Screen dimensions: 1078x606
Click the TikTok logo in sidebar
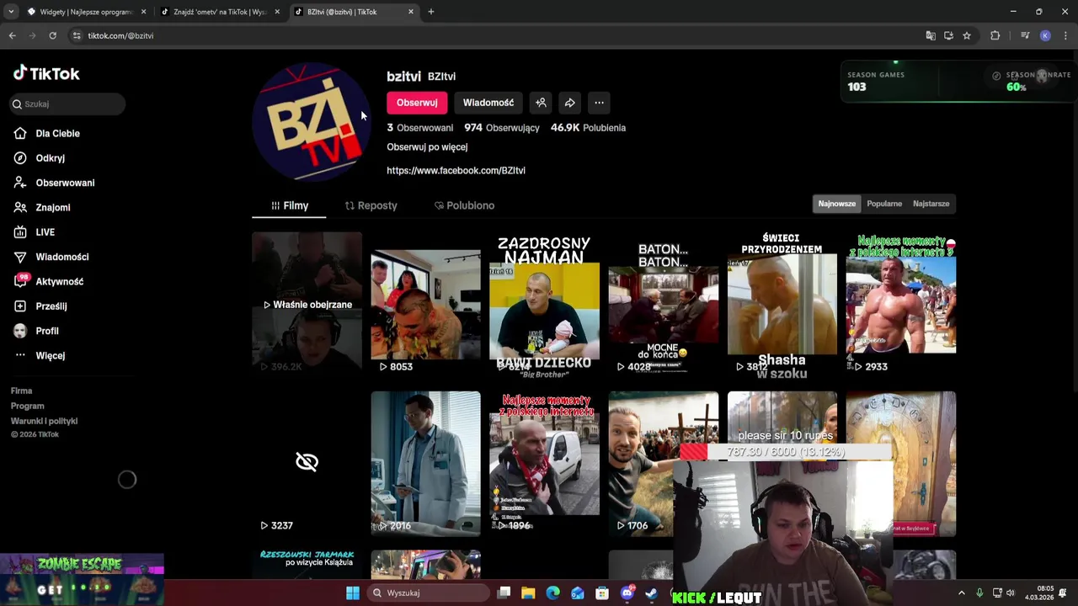click(x=46, y=73)
